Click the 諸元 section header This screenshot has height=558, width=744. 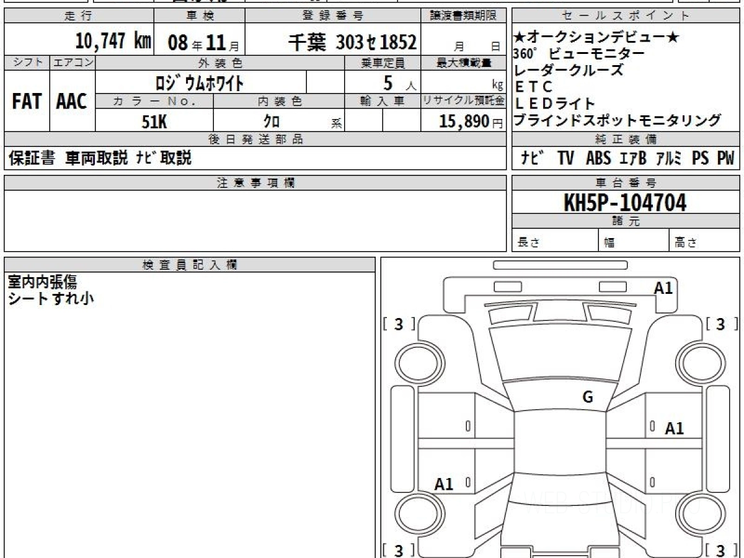626,221
